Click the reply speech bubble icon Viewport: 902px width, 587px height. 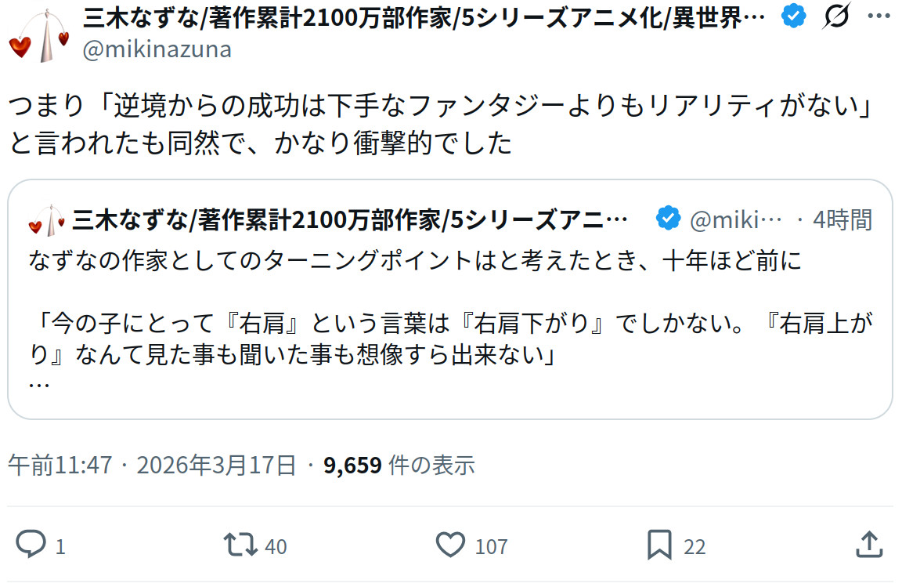pos(31,544)
